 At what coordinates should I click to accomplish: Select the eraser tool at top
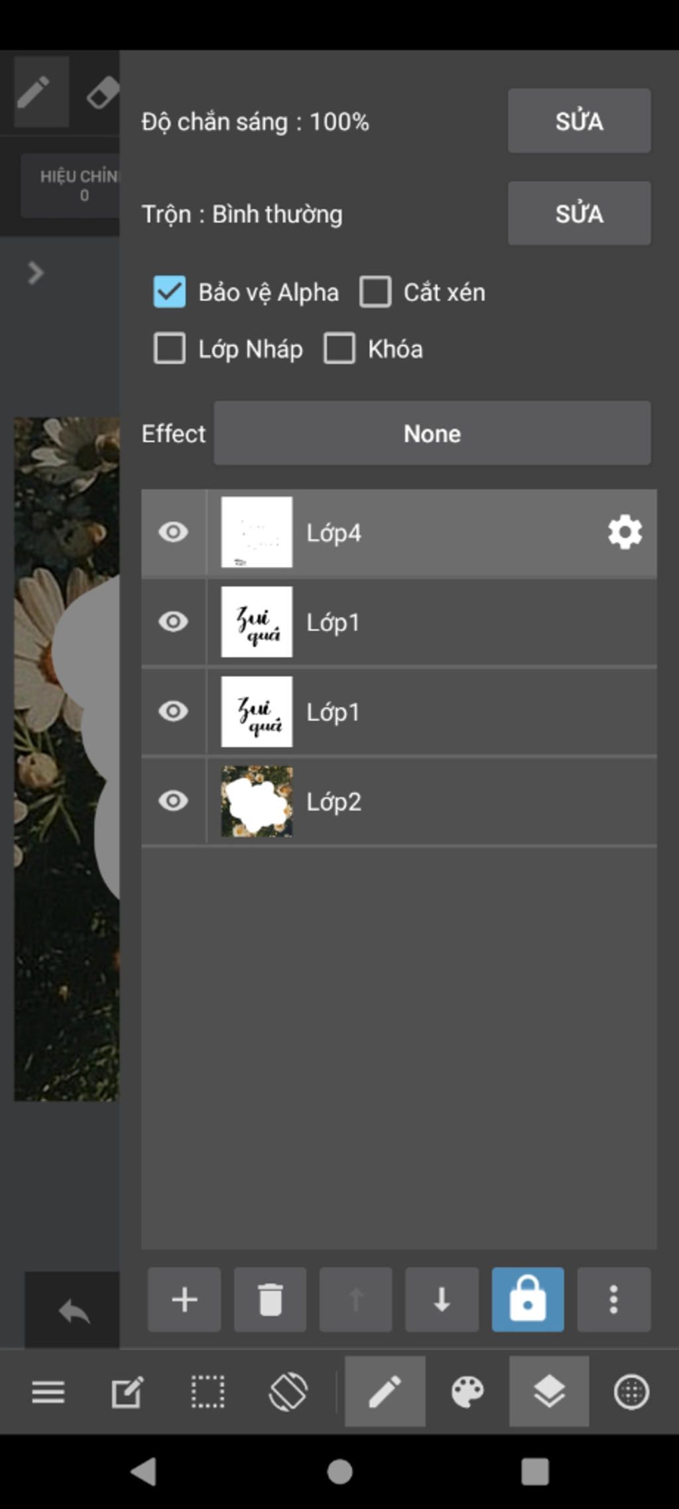(x=101, y=92)
